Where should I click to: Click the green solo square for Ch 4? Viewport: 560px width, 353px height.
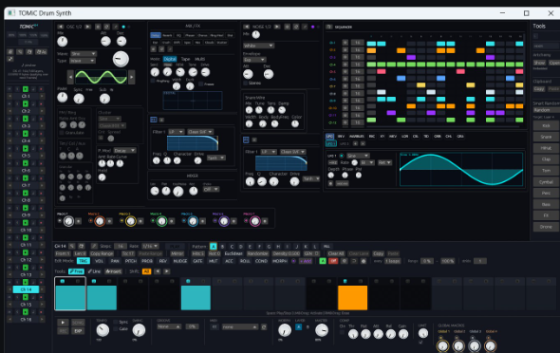click(26, 134)
